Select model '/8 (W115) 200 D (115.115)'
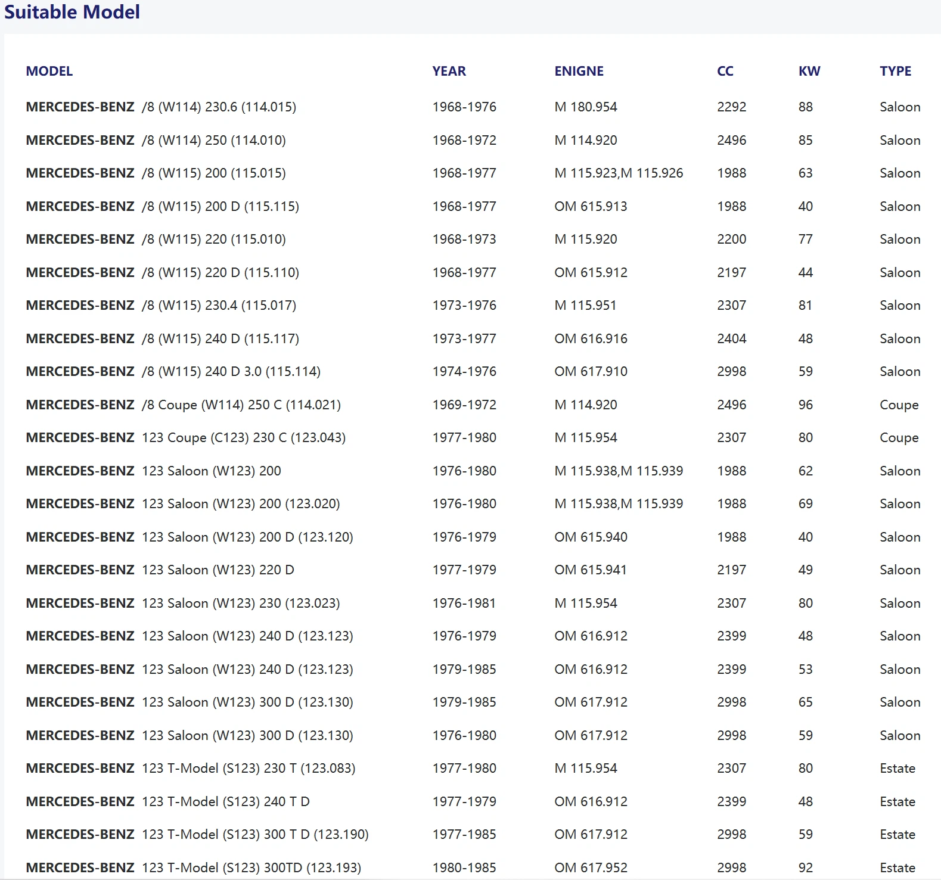Screen dimensions: 941x880 click(x=221, y=206)
